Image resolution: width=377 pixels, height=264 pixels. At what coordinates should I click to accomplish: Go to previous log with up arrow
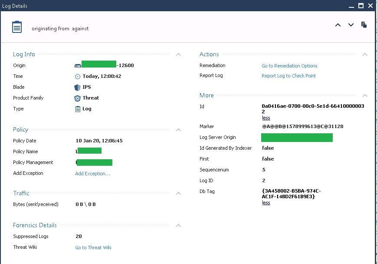point(338,25)
